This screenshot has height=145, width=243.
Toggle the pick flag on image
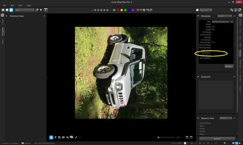click(x=138, y=10)
